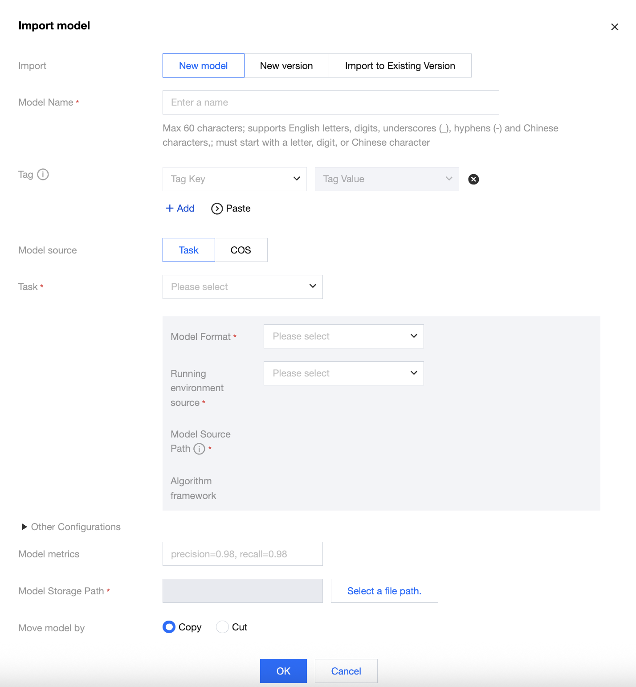Image resolution: width=636 pixels, height=687 pixels.
Task: Click the Model metrics input field
Action: click(243, 554)
